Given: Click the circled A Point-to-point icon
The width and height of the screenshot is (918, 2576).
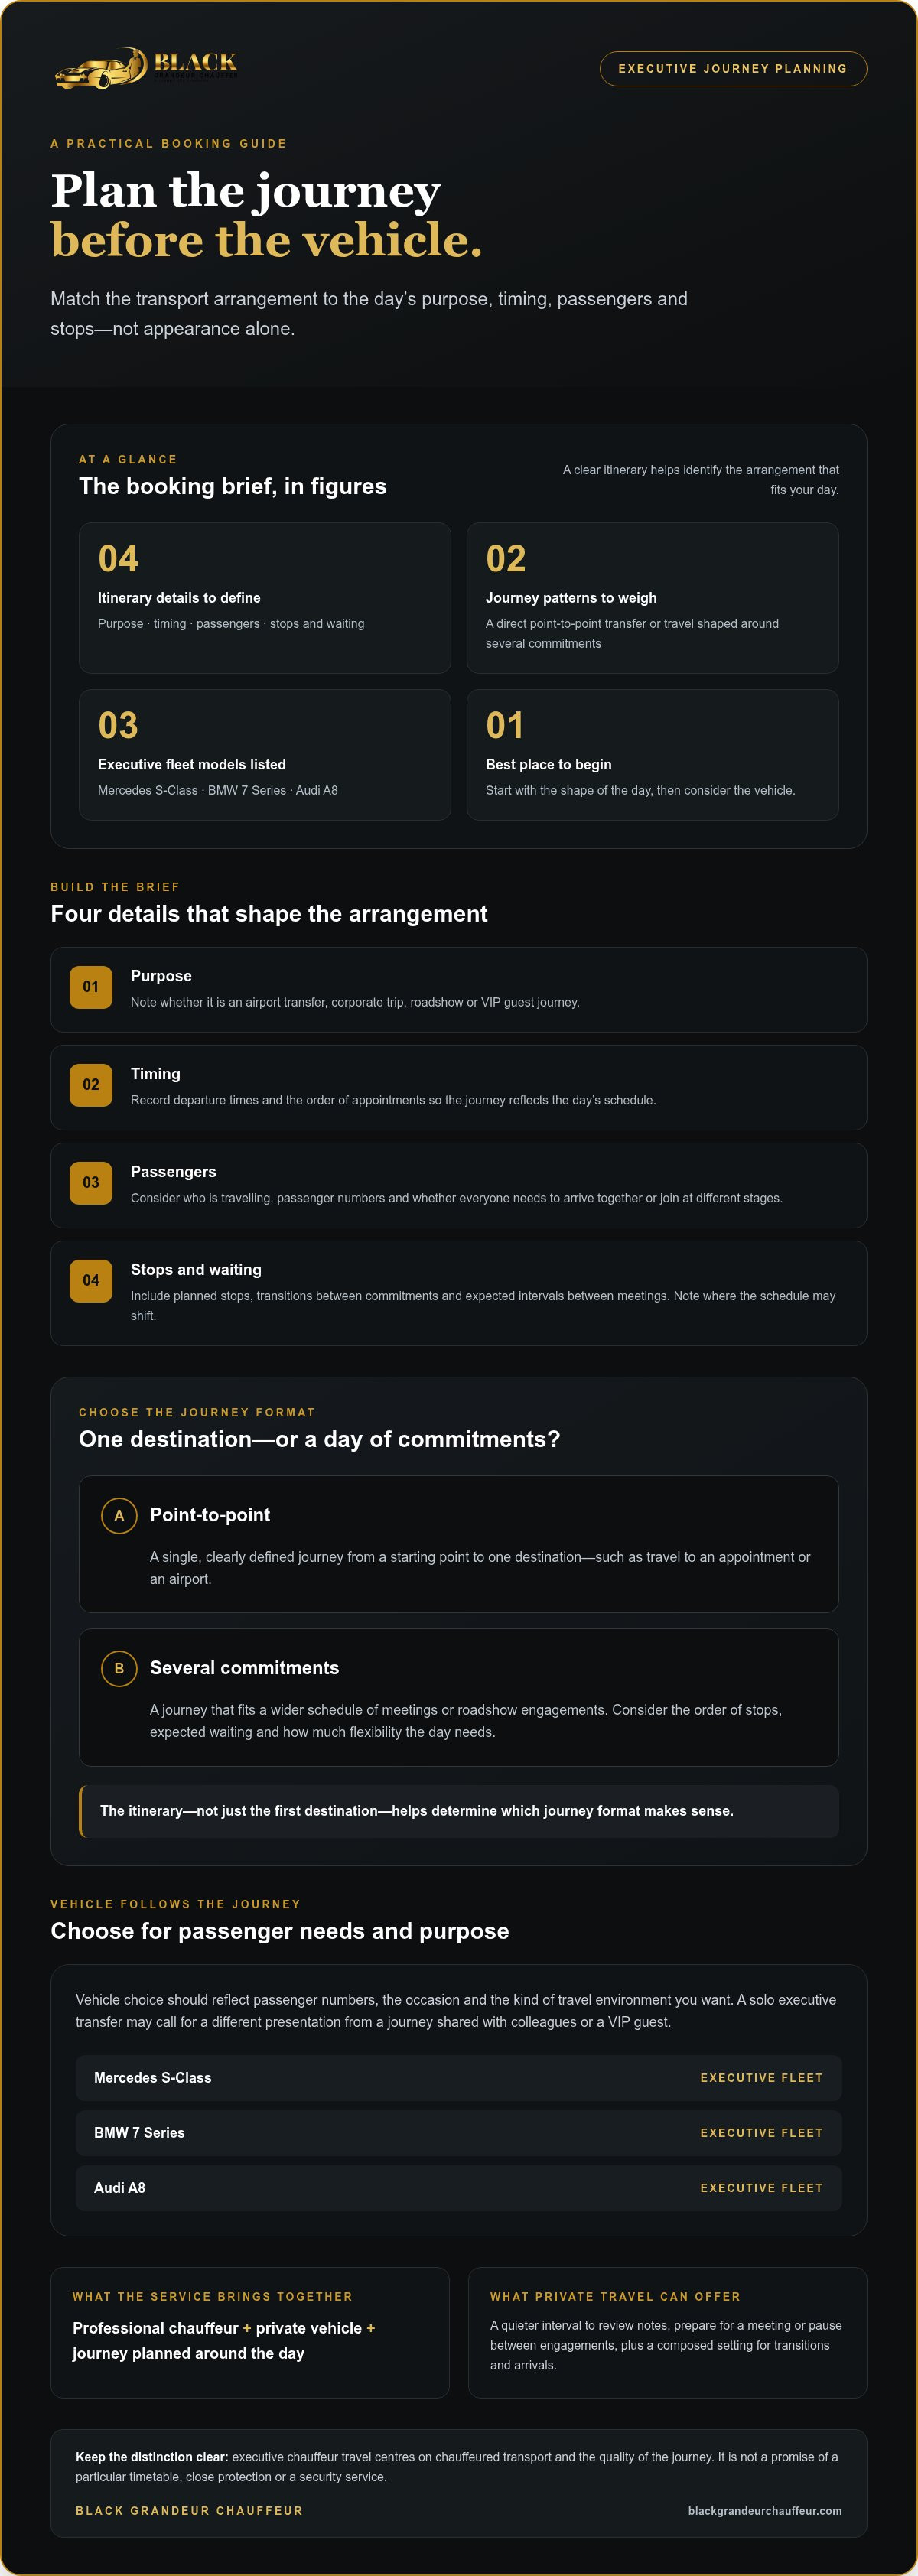Looking at the screenshot, I should click(119, 1515).
